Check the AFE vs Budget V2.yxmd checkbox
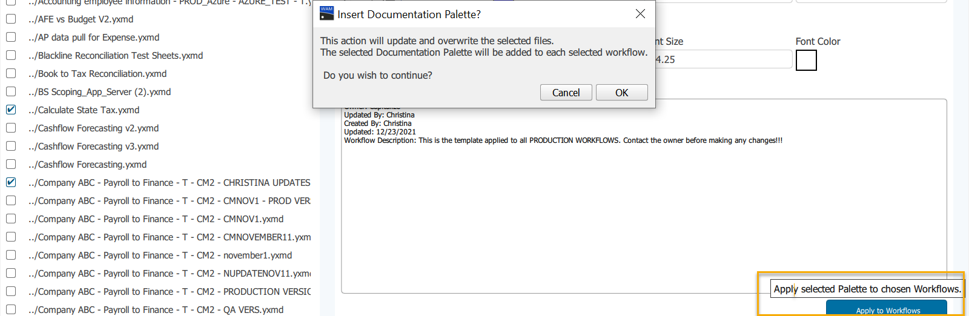The height and width of the screenshot is (316, 969). 11,19
